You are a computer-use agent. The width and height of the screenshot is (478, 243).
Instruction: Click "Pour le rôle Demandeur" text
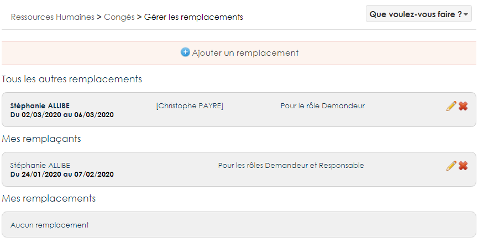tap(323, 106)
